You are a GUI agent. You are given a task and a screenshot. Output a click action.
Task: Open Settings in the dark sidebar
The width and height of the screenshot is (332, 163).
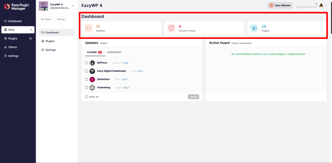[x=18, y=56]
